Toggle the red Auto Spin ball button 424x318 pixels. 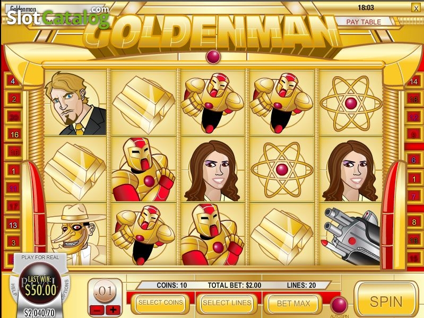coord(339,305)
